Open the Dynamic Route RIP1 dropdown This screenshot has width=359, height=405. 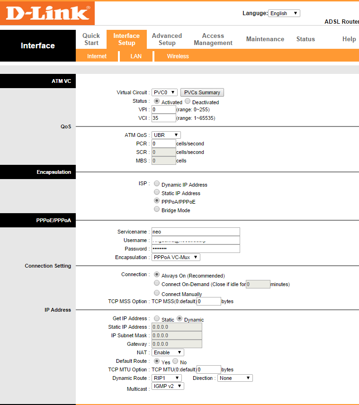(167, 378)
